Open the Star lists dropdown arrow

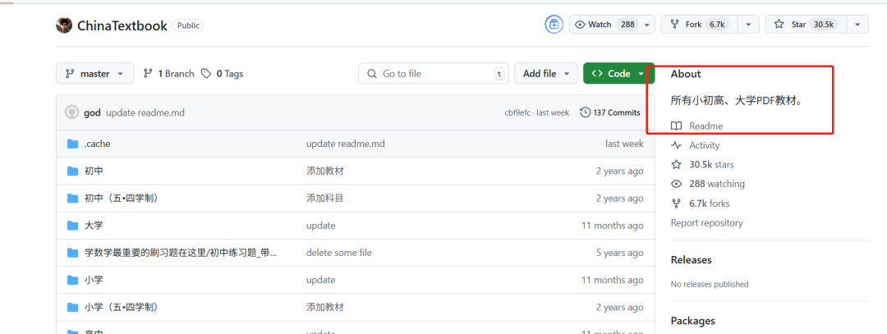[x=857, y=25]
